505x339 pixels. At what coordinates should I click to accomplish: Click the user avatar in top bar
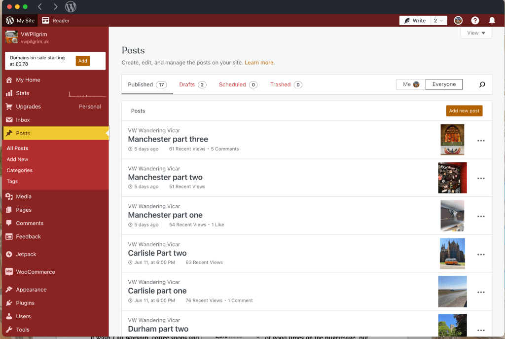pos(458,21)
